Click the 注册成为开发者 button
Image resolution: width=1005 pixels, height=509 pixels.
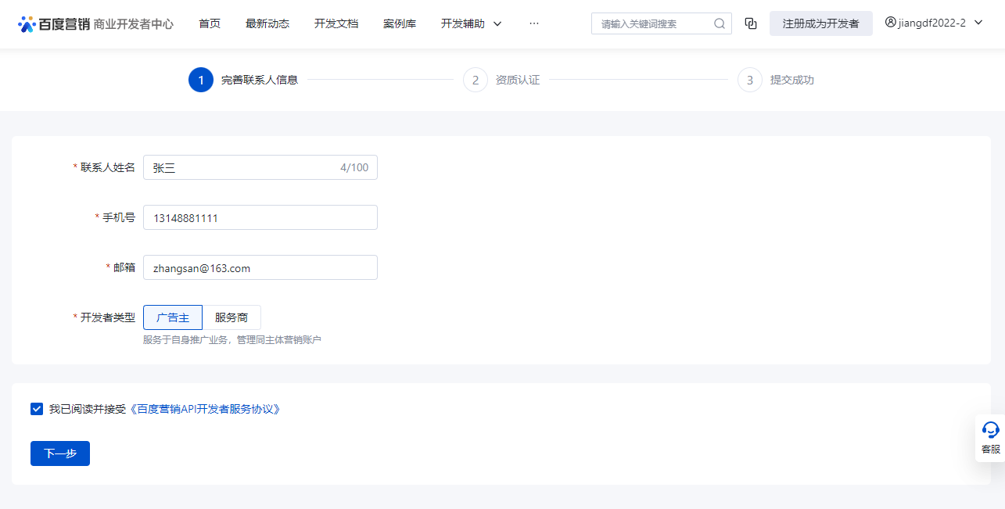(820, 23)
